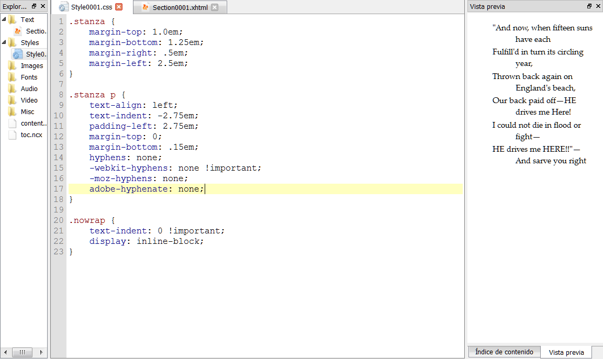Undock the Explorer panel
603x359 pixels.
point(34,6)
